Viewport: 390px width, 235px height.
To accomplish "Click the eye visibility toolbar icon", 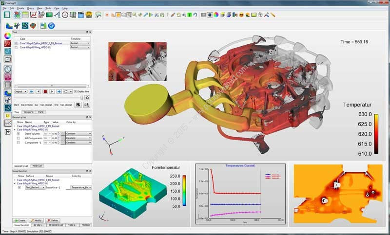I will pos(210,15).
